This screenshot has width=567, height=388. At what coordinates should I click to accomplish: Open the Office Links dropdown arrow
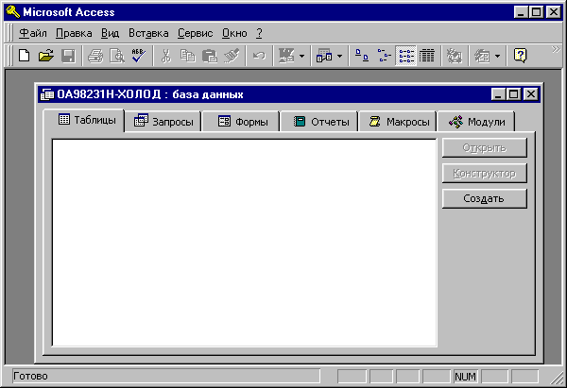(x=302, y=56)
